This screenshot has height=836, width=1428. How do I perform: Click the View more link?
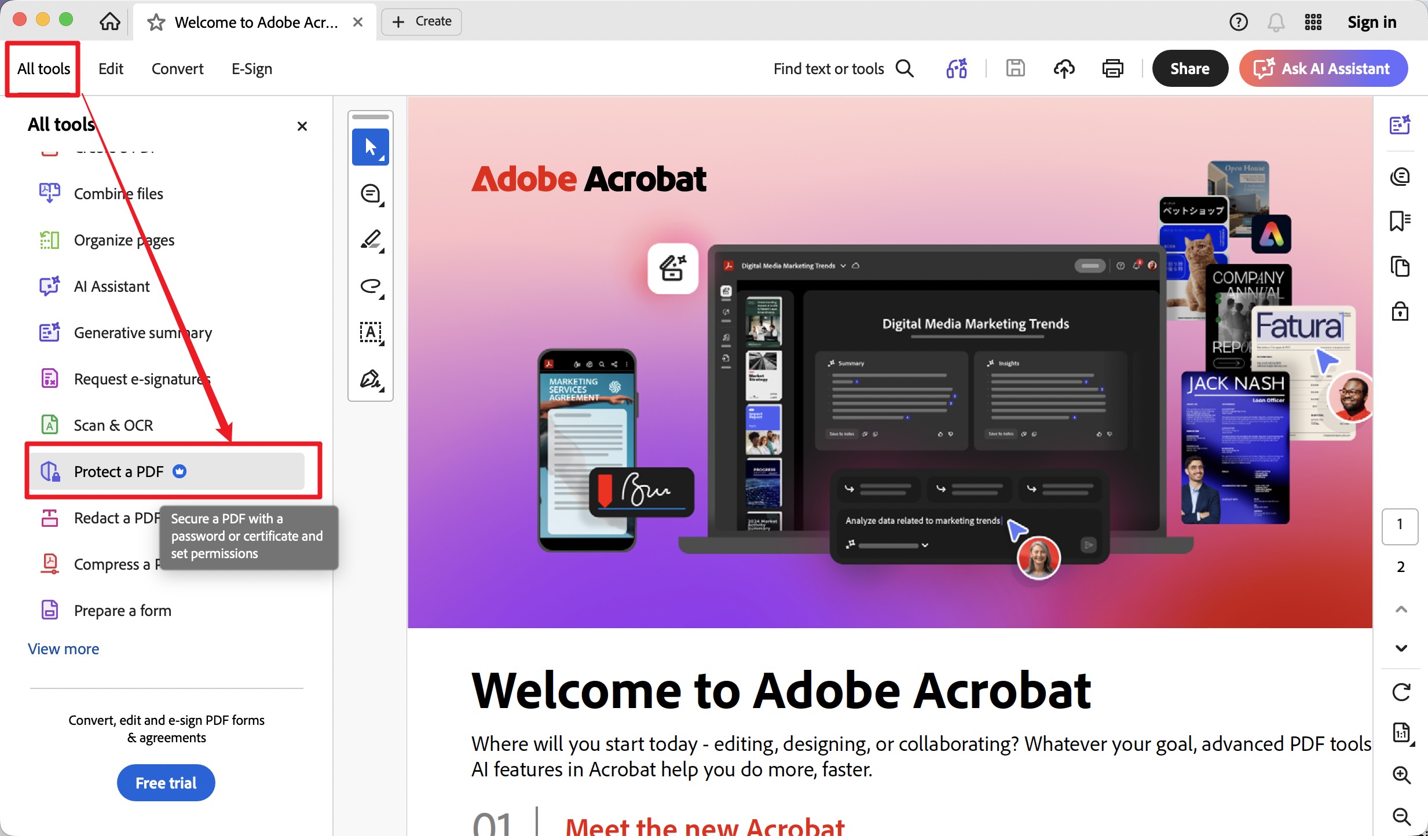click(x=63, y=648)
